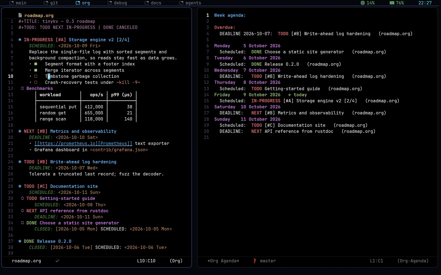
Task: Check the Crash-recovery tests checkbox
Action: (36, 82)
